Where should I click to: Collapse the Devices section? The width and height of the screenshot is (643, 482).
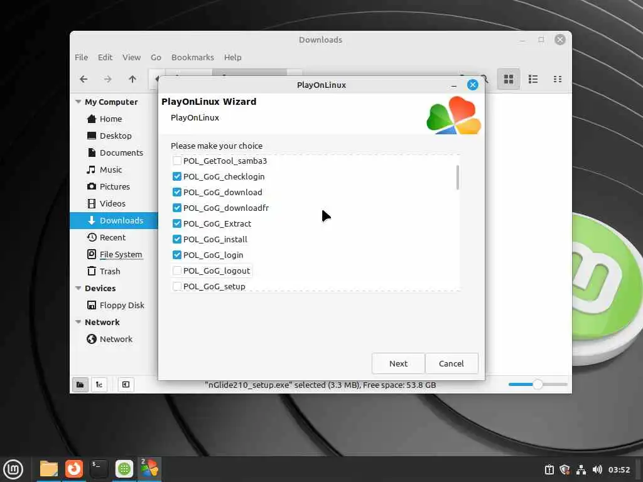pyautogui.click(x=78, y=288)
